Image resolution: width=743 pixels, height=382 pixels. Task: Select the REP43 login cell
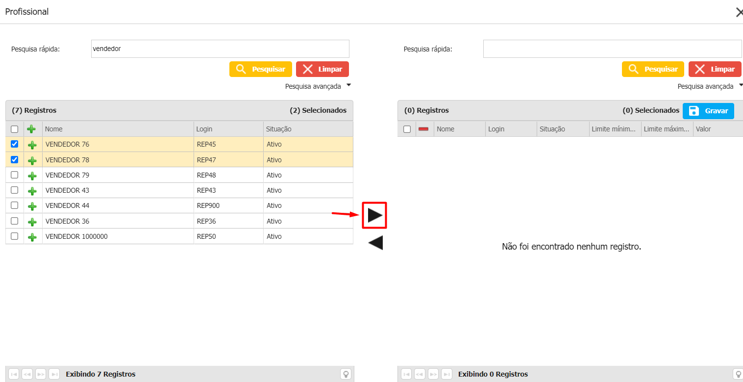pyautogui.click(x=228, y=190)
